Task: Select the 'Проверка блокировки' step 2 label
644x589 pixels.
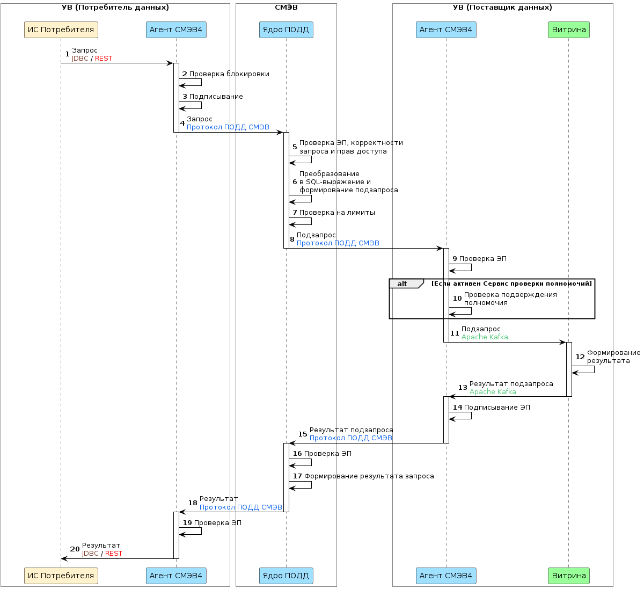Action: (229, 74)
